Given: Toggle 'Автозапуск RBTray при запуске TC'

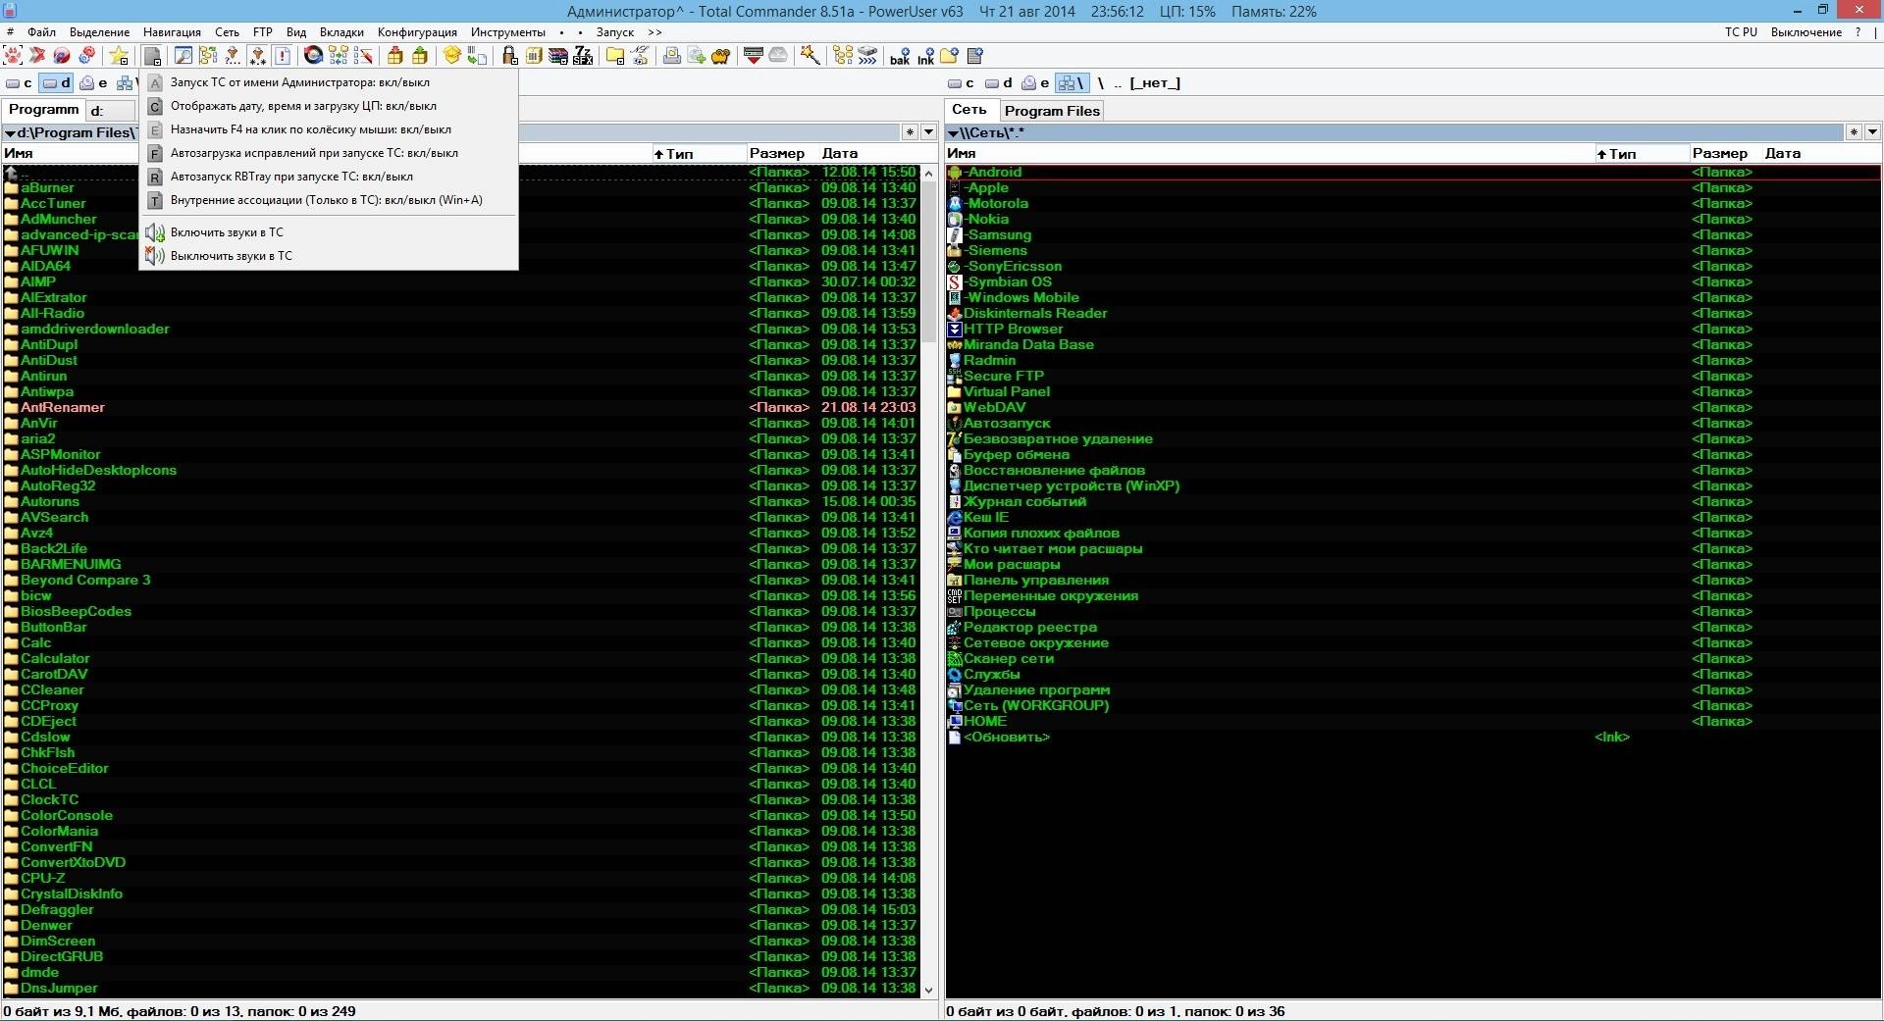Looking at the screenshot, I should pos(329,177).
